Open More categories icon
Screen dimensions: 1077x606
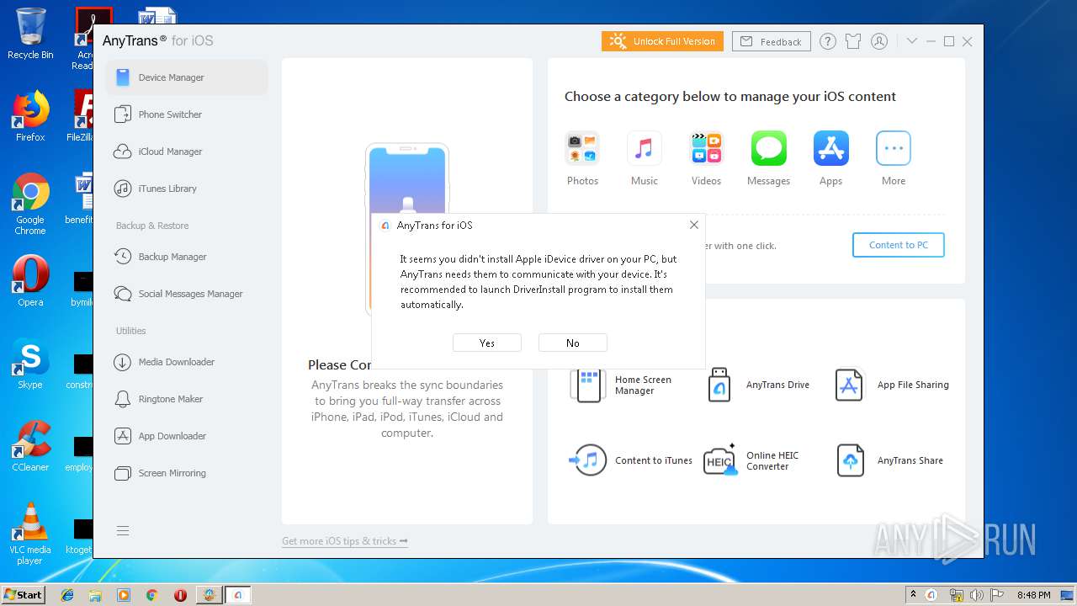tap(894, 149)
